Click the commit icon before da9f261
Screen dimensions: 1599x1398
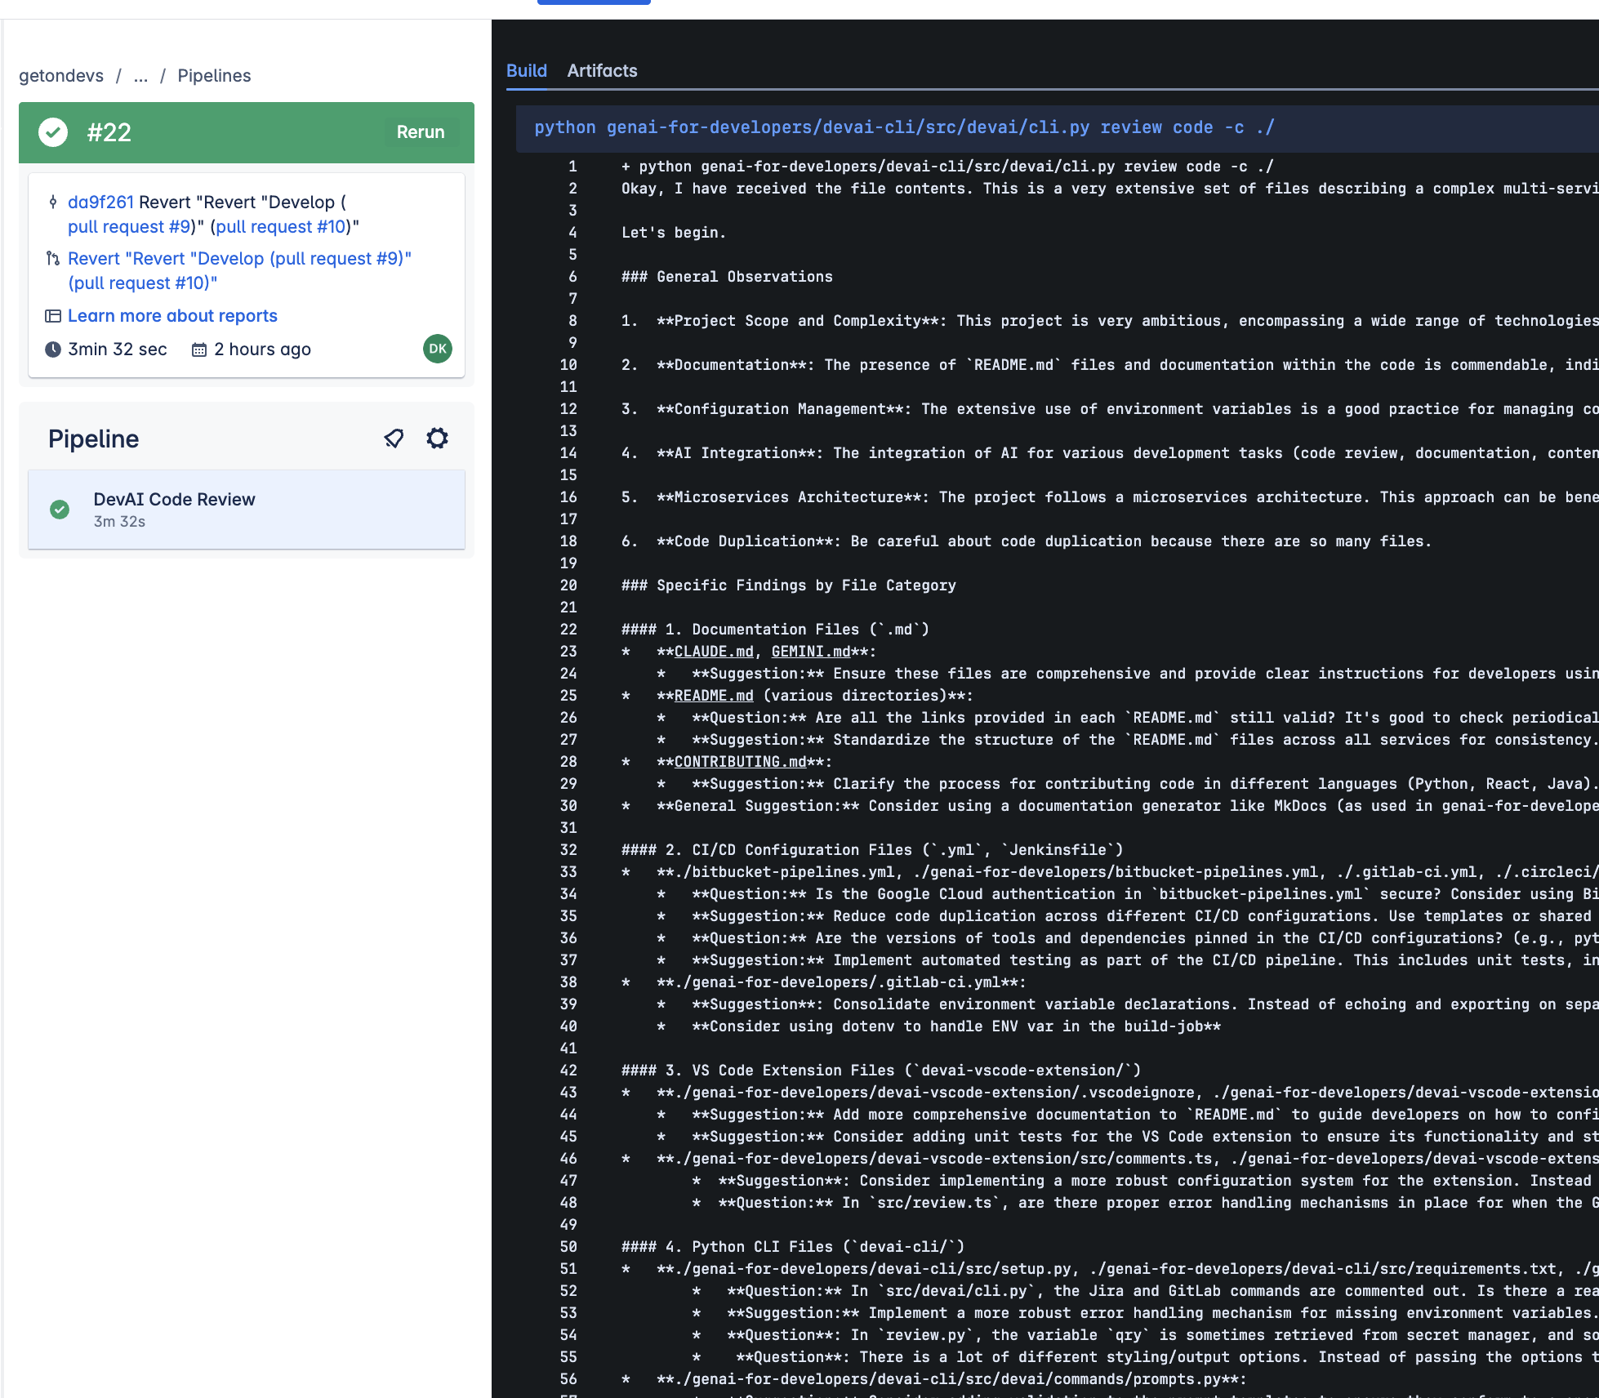pos(53,202)
